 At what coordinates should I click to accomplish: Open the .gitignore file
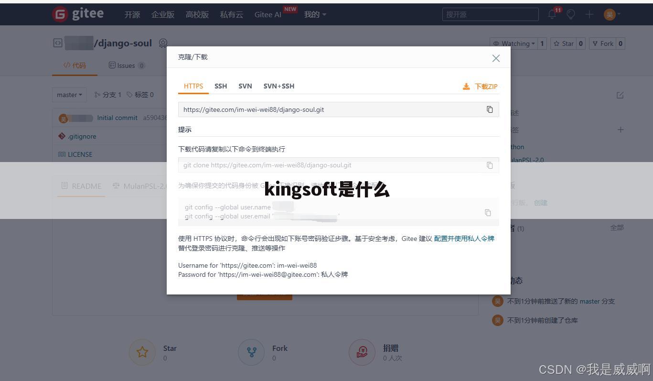82,136
